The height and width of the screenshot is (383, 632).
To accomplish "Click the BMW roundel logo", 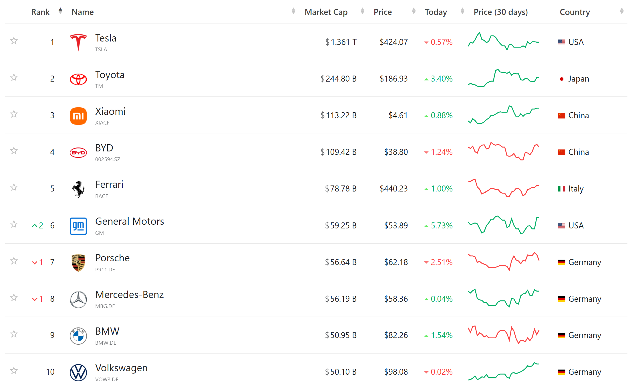I will 78,336.
